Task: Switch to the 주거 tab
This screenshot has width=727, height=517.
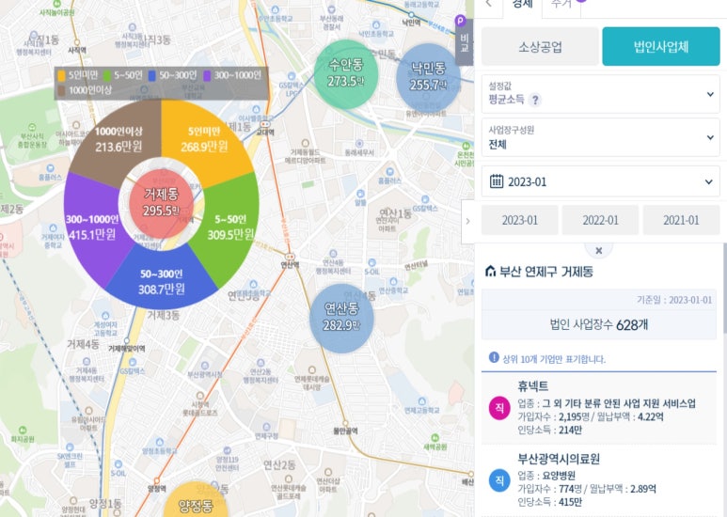Action: coord(561,5)
